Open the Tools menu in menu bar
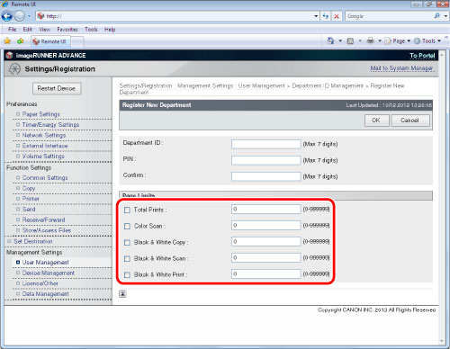Image resolution: width=450 pixels, height=349 pixels. pyautogui.click(x=91, y=30)
